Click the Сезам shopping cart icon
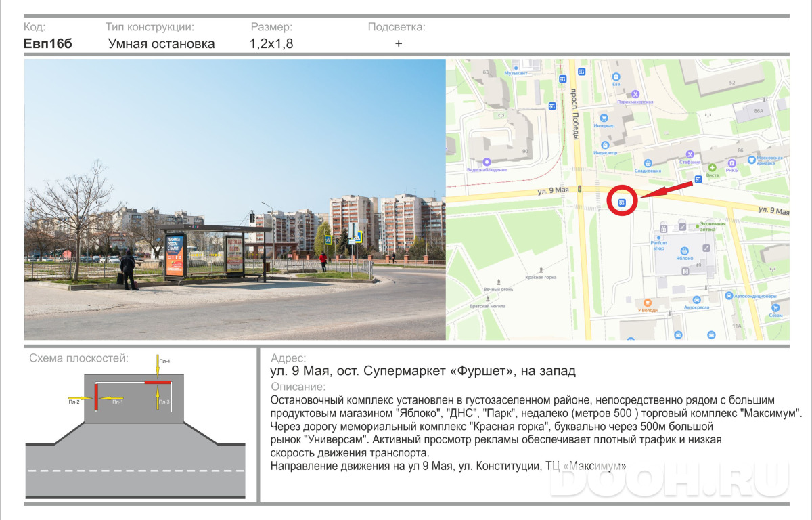 click(x=776, y=307)
